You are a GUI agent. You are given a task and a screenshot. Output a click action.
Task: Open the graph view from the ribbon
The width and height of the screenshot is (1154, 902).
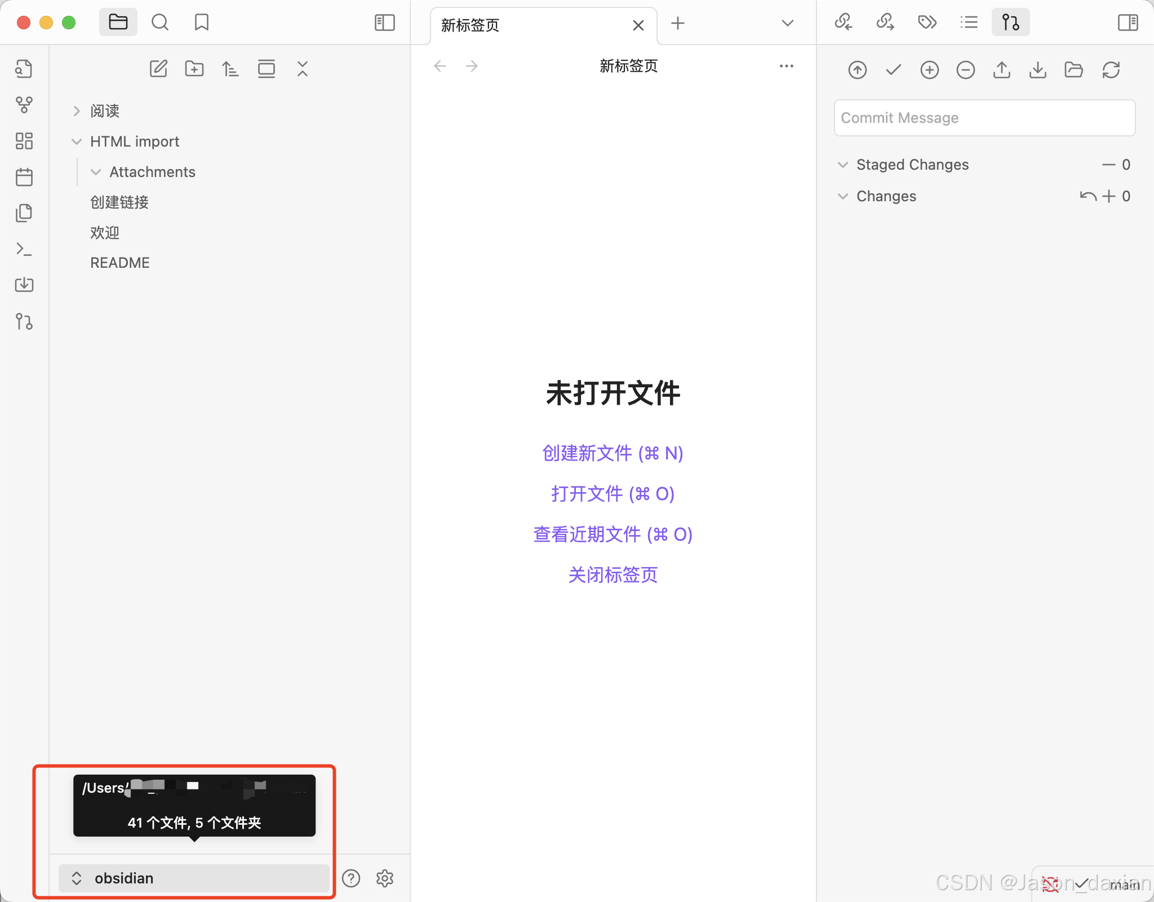pyautogui.click(x=24, y=105)
